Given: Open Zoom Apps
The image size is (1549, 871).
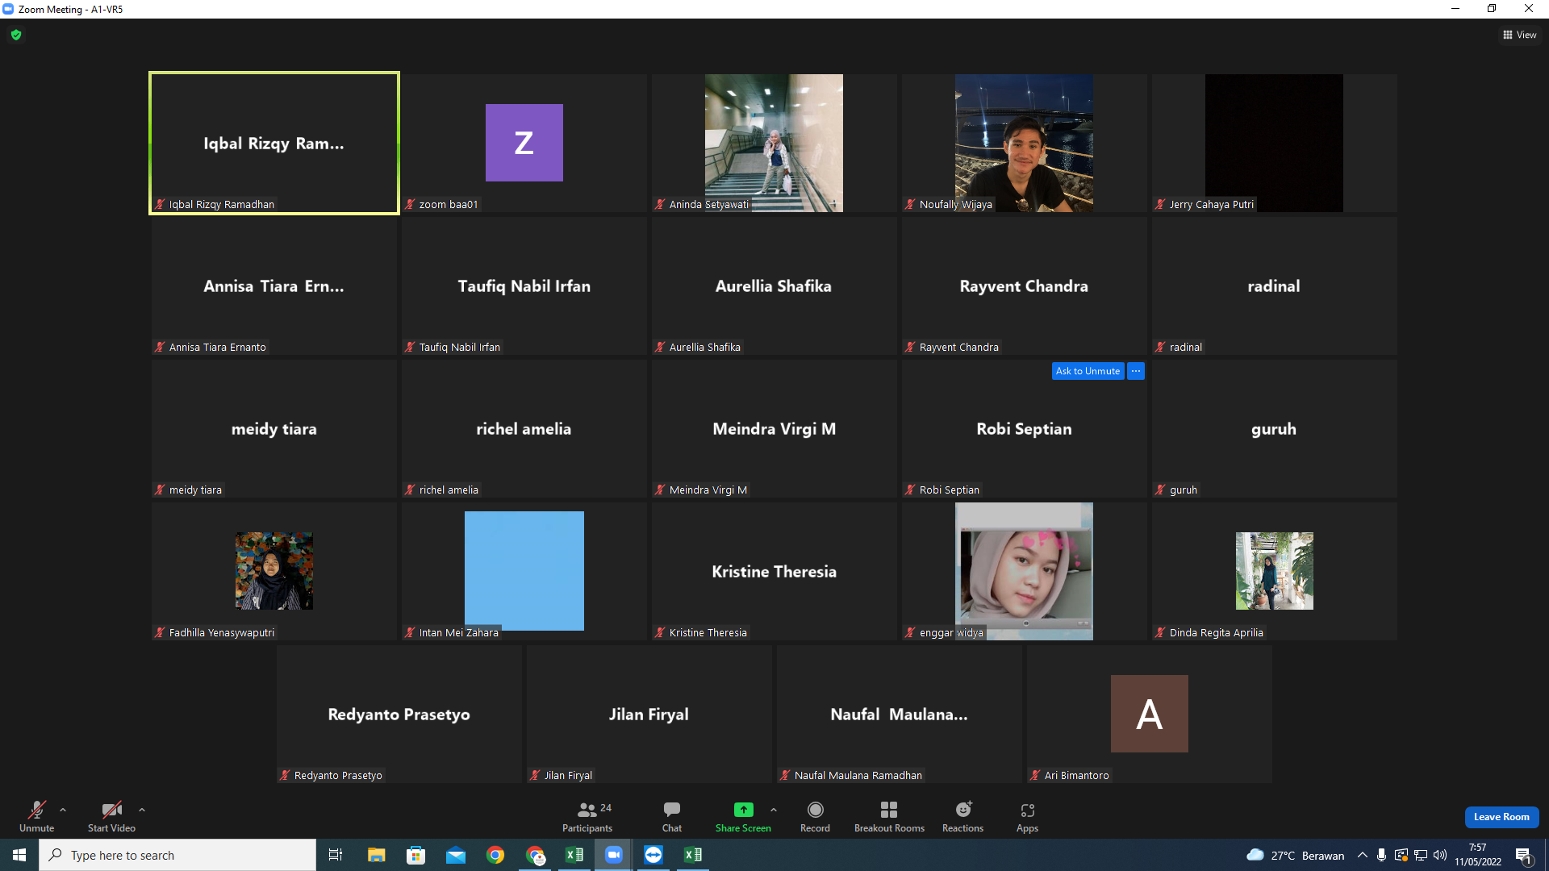Looking at the screenshot, I should click(x=1027, y=815).
